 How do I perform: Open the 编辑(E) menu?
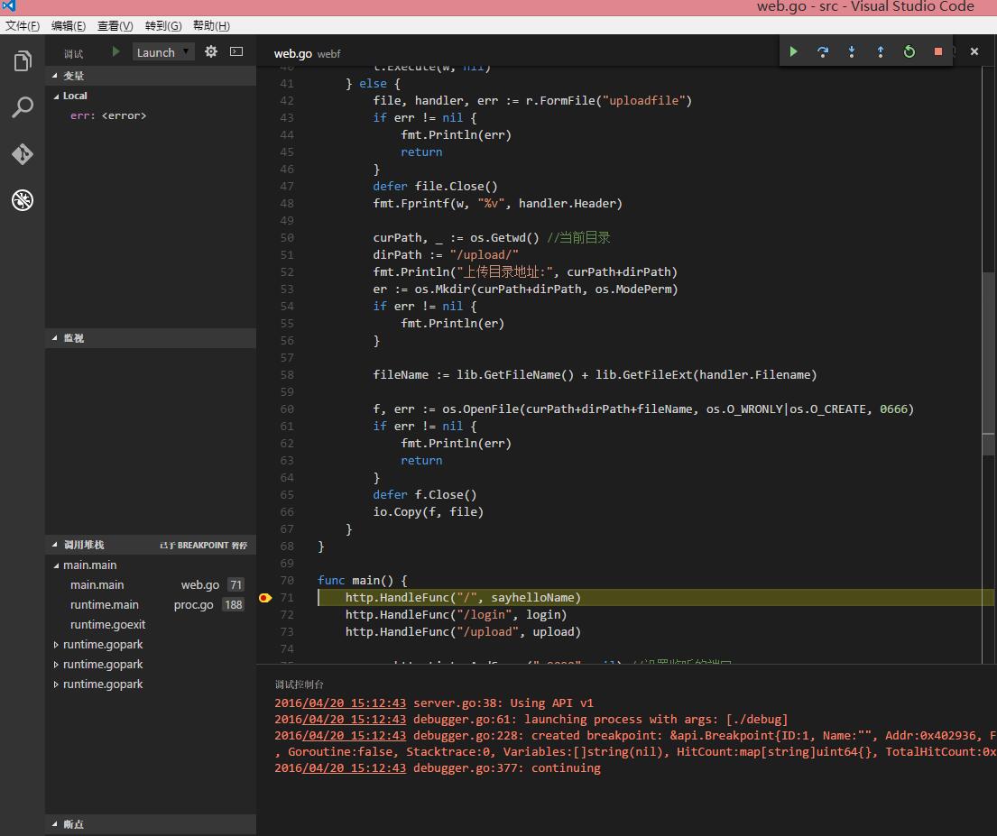pyautogui.click(x=68, y=26)
